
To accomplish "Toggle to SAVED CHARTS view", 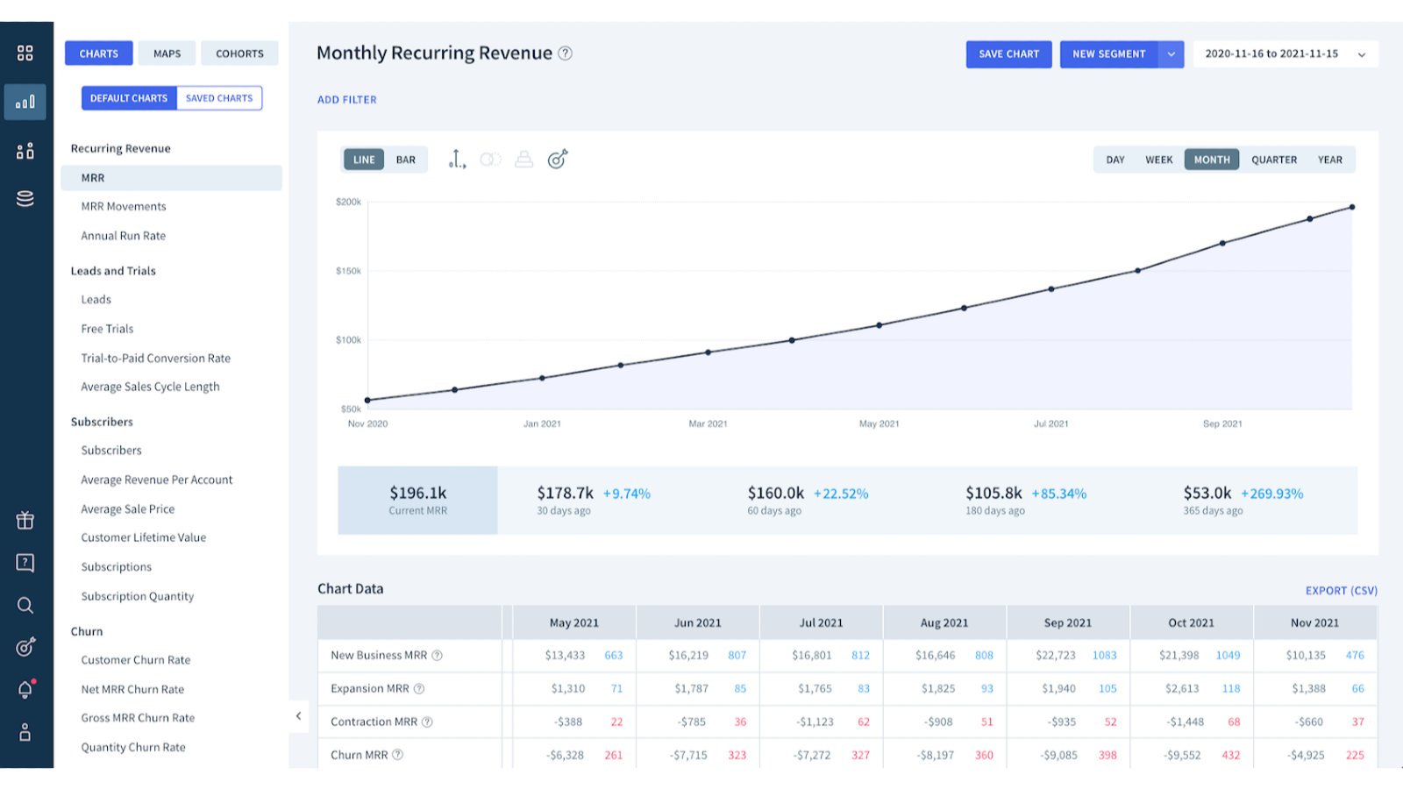I will pos(219,98).
